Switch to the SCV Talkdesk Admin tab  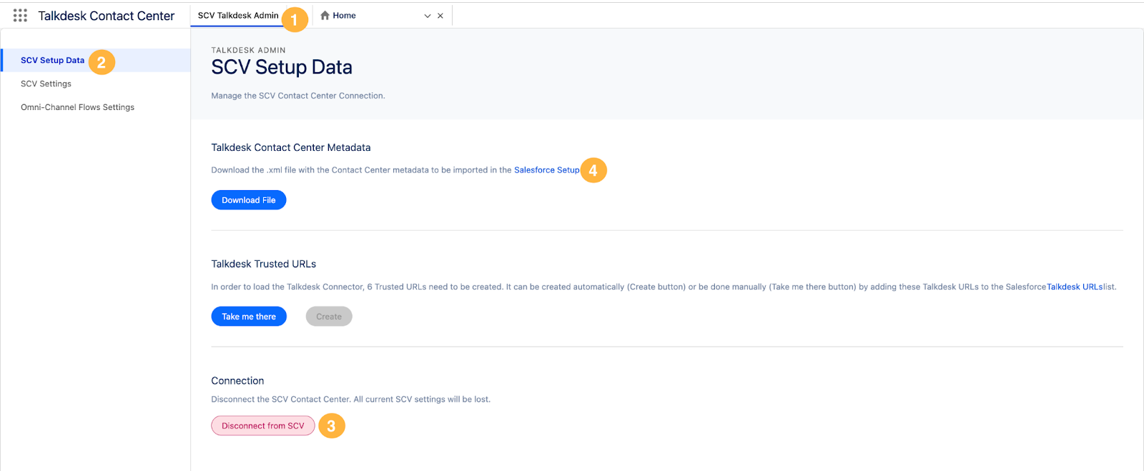click(x=238, y=15)
